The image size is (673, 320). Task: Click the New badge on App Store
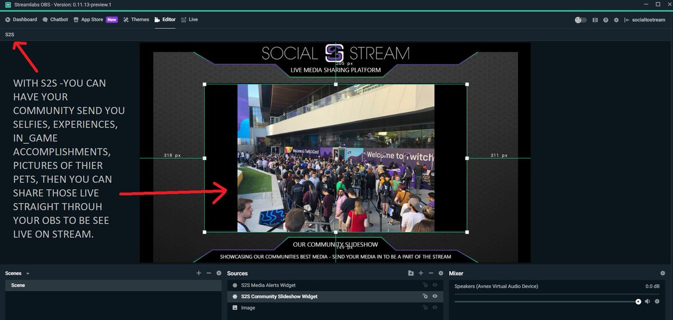(112, 20)
